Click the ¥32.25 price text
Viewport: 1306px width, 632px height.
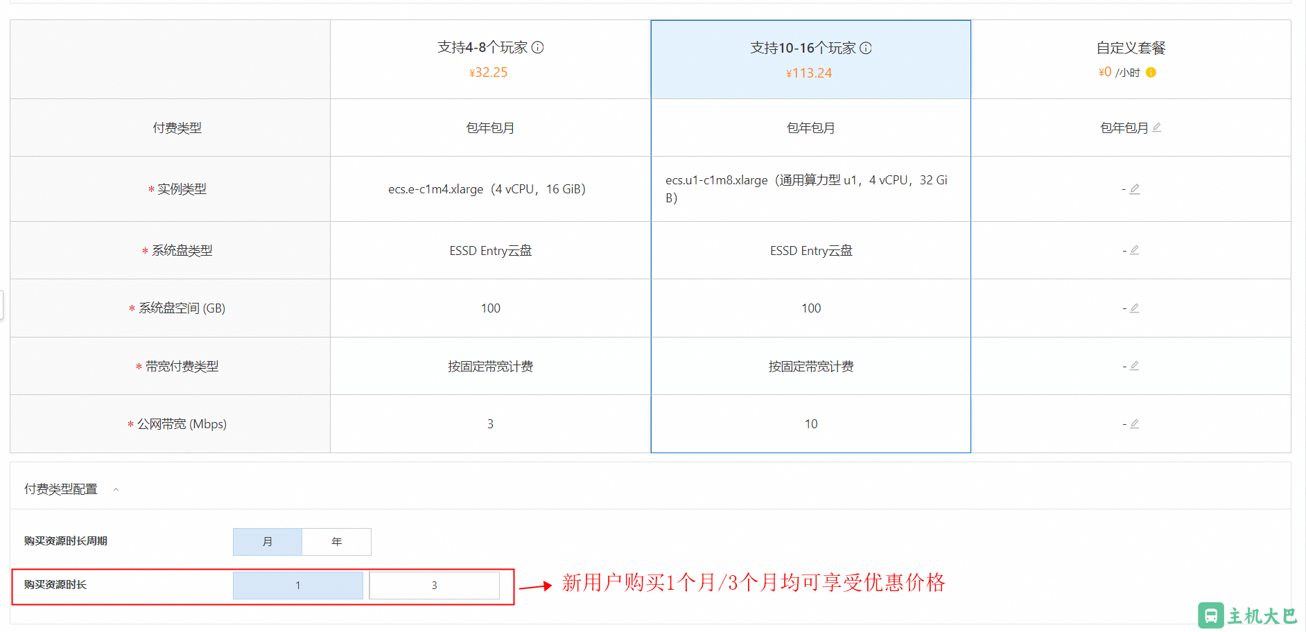(x=489, y=73)
